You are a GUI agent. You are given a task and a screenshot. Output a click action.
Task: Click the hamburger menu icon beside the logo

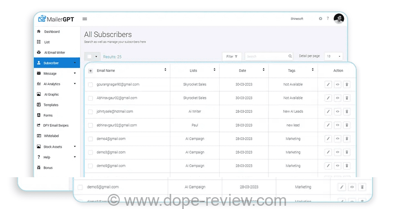tap(84, 19)
